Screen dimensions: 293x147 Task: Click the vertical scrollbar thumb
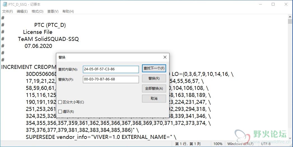tap(290, 21)
